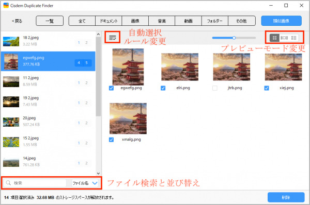Uncheck the egwefg.png checkbox

click(111, 88)
